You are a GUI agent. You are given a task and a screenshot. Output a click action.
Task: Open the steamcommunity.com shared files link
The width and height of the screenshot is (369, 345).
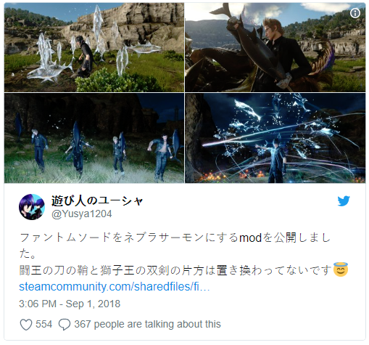pos(115,286)
